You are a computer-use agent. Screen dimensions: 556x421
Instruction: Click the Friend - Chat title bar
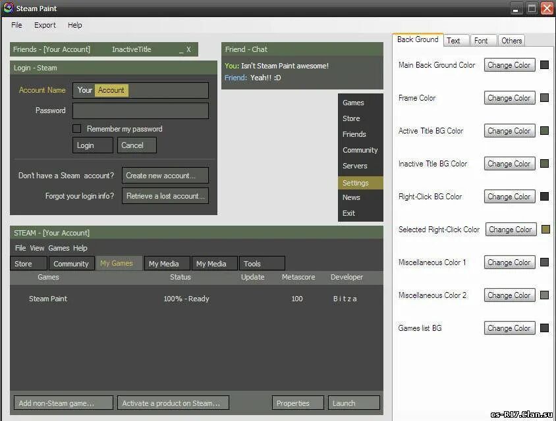pos(302,49)
